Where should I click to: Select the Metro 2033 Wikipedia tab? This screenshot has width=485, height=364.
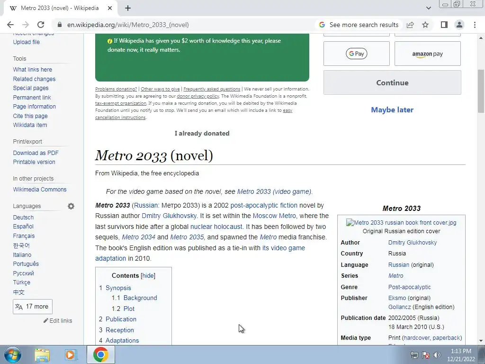pos(60,8)
